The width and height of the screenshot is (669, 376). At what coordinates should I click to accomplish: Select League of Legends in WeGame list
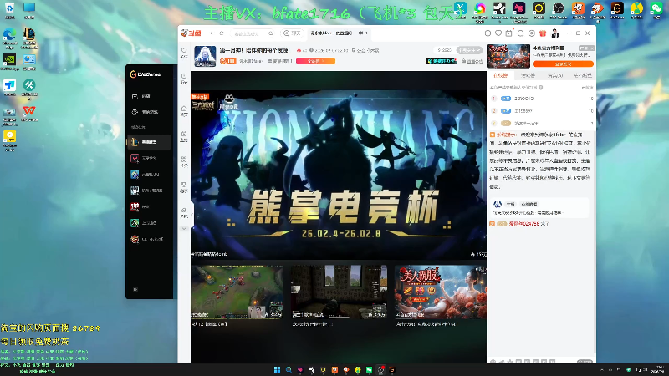(149, 142)
